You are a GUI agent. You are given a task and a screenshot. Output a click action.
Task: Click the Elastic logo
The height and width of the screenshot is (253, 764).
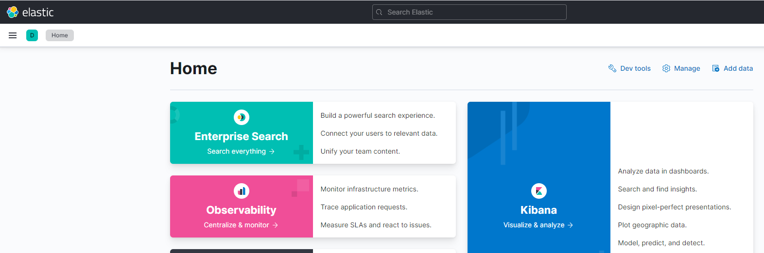pos(30,12)
